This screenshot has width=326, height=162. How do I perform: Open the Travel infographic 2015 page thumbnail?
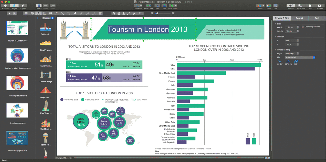[17, 138]
